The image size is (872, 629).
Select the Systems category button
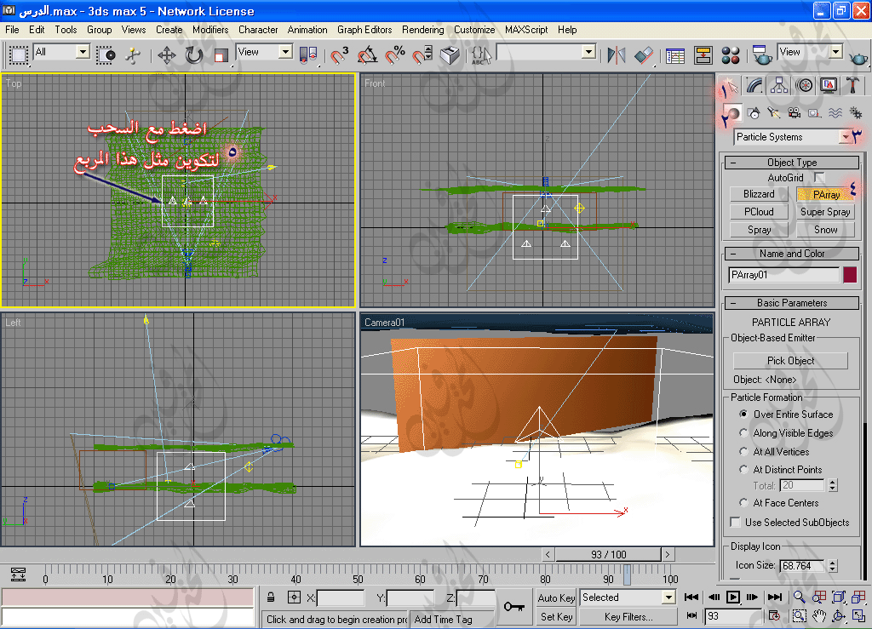point(856,113)
